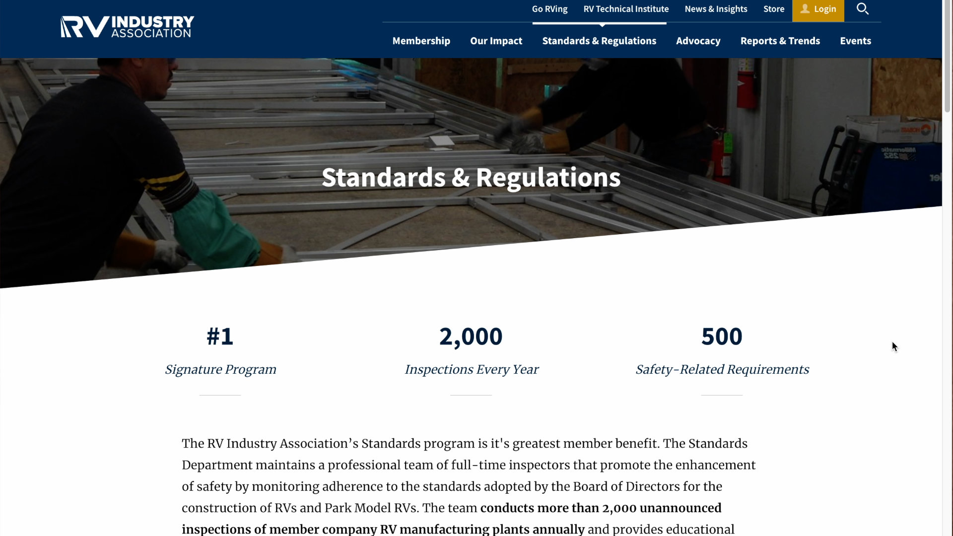Click the Standards & Regulations hero heading

point(471,177)
